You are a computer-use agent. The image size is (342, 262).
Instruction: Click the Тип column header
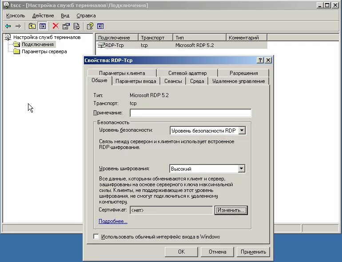coord(199,37)
